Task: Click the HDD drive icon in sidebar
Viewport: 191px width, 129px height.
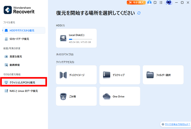Action: click(x=6, y=31)
